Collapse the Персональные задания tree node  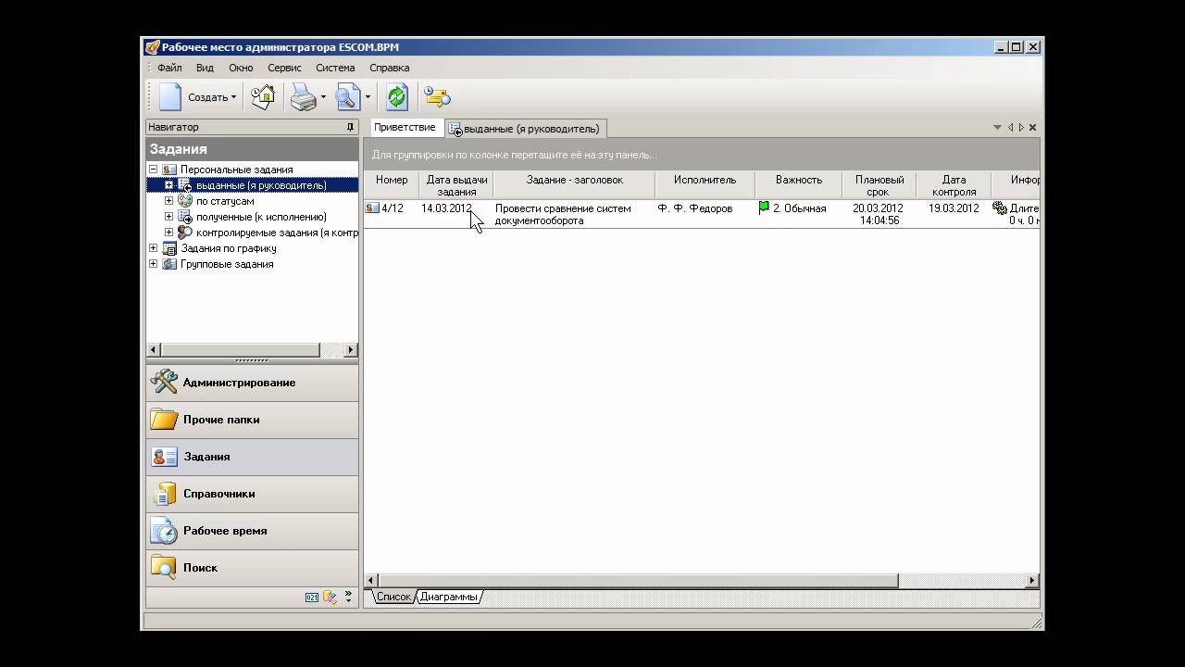tap(154, 170)
